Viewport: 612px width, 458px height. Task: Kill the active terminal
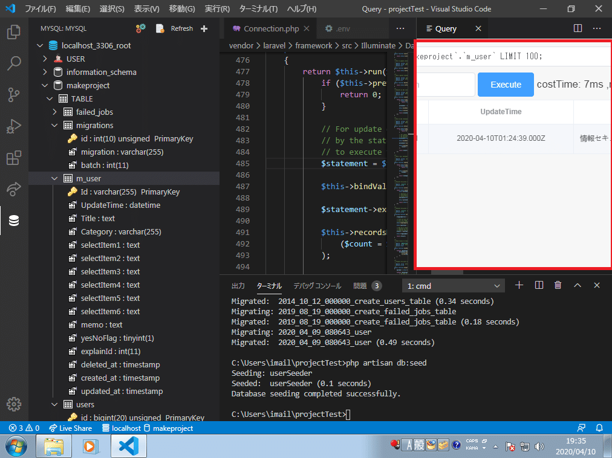tap(558, 285)
